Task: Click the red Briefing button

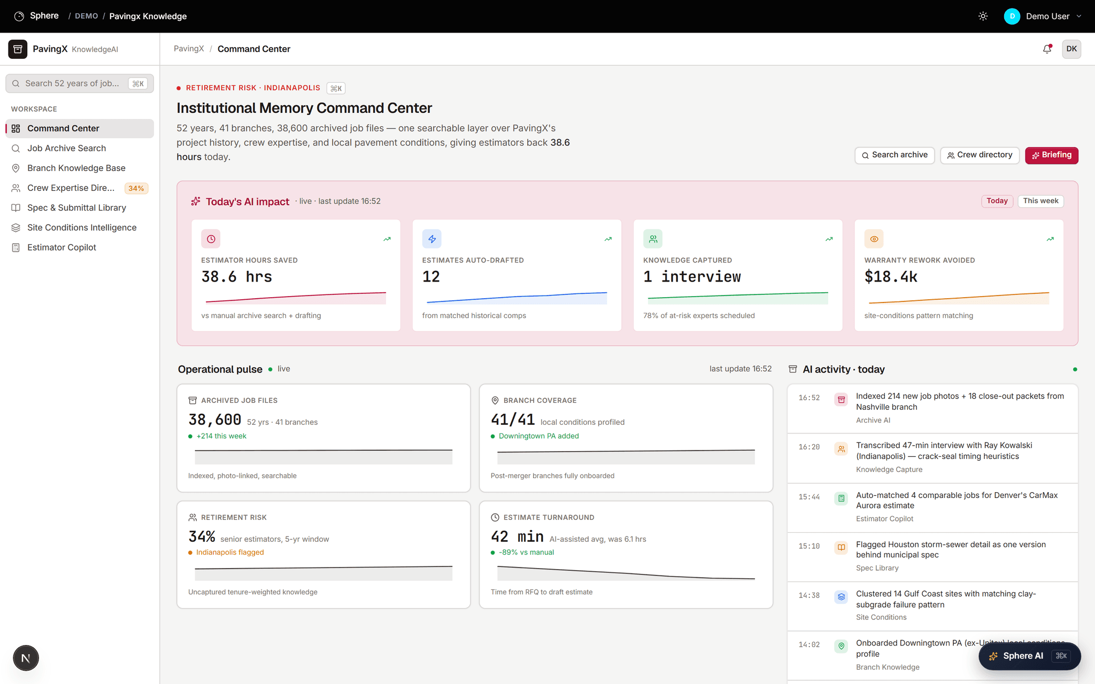Action: click(x=1051, y=155)
